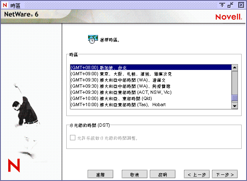Click the time zone list scroll up arrow

pos(235,68)
